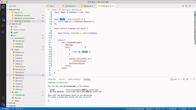Viewport: 196px width, 110px height.
Task: Switch to the App.js editor tab
Action: click(52, 6)
